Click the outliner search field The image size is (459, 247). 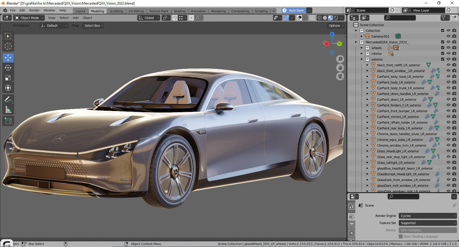(400, 18)
